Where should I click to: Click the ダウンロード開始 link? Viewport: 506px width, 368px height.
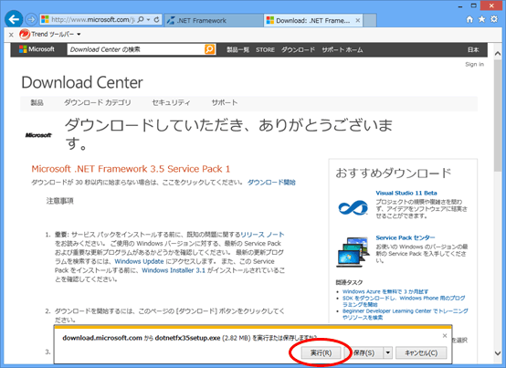coord(271,183)
